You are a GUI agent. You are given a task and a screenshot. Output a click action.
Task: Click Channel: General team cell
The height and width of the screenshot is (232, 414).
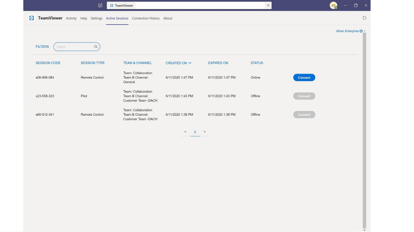click(x=137, y=78)
